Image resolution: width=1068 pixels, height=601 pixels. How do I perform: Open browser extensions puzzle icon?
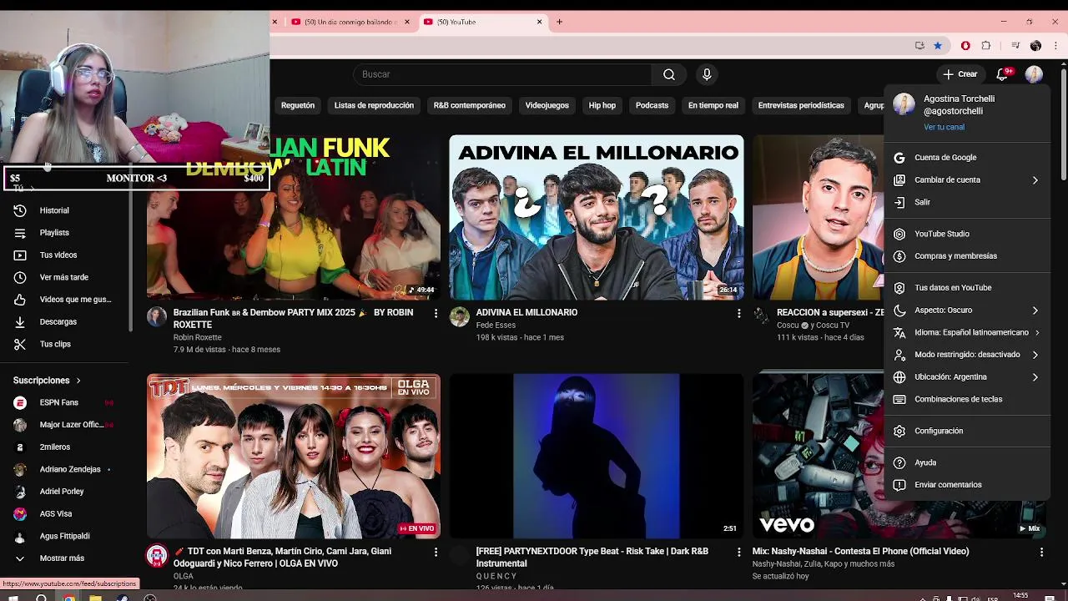pyautogui.click(x=986, y=46)
